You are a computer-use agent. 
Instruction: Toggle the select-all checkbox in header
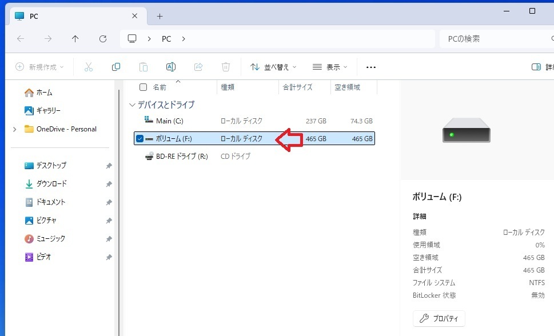pos(143,87)
